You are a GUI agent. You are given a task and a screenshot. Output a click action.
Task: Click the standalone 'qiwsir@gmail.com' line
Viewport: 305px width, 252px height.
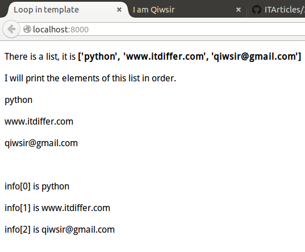pos(41,143)
